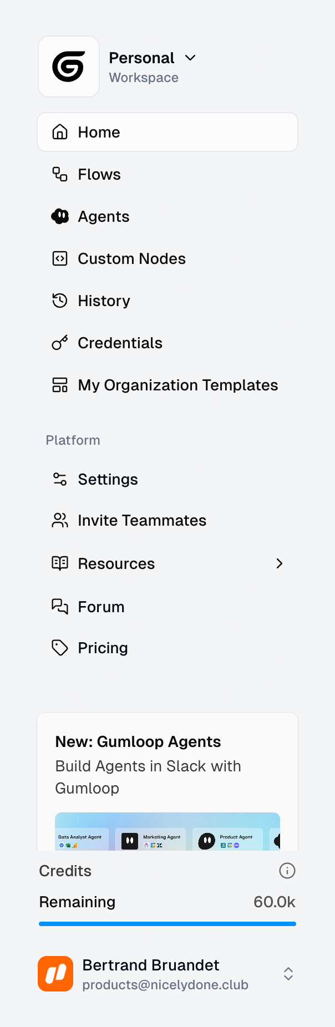Click the Gumloop logo icon
Image resolution: width=335 pixels, height=1027 pixels.
(x=69, y=67)
